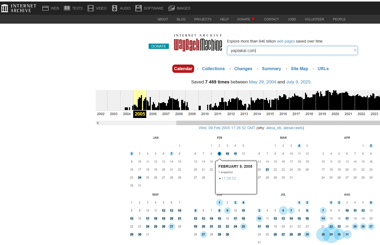The image size is (380, 245).
Task: Open the Web section icon
Action: point(45,8)
